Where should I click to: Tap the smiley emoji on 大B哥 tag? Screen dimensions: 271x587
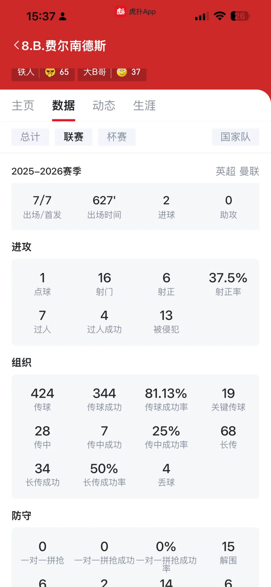pos(122,72)
